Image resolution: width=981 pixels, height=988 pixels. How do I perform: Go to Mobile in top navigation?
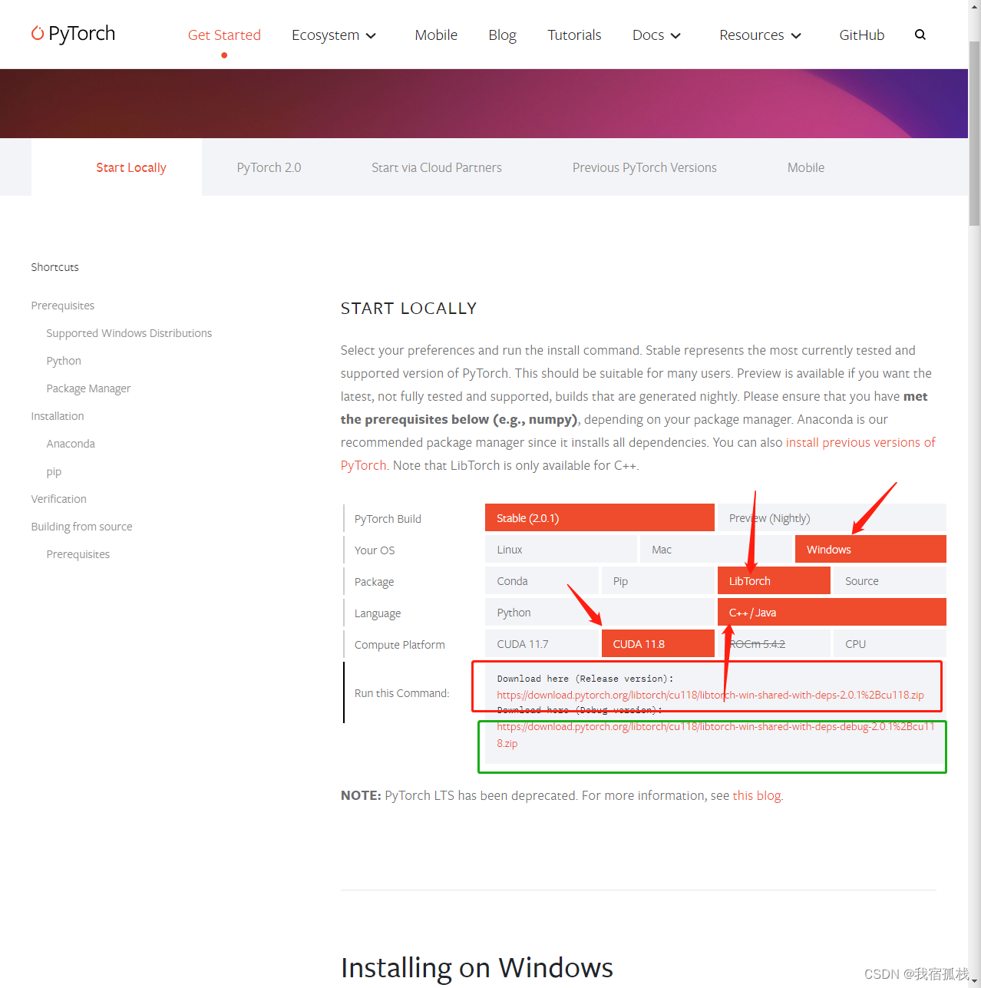[436, 35]
